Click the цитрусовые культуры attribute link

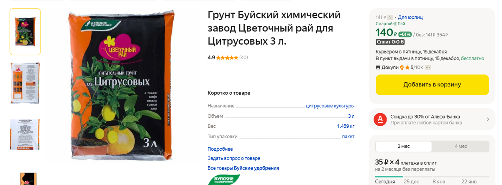[x=330, y=106]
